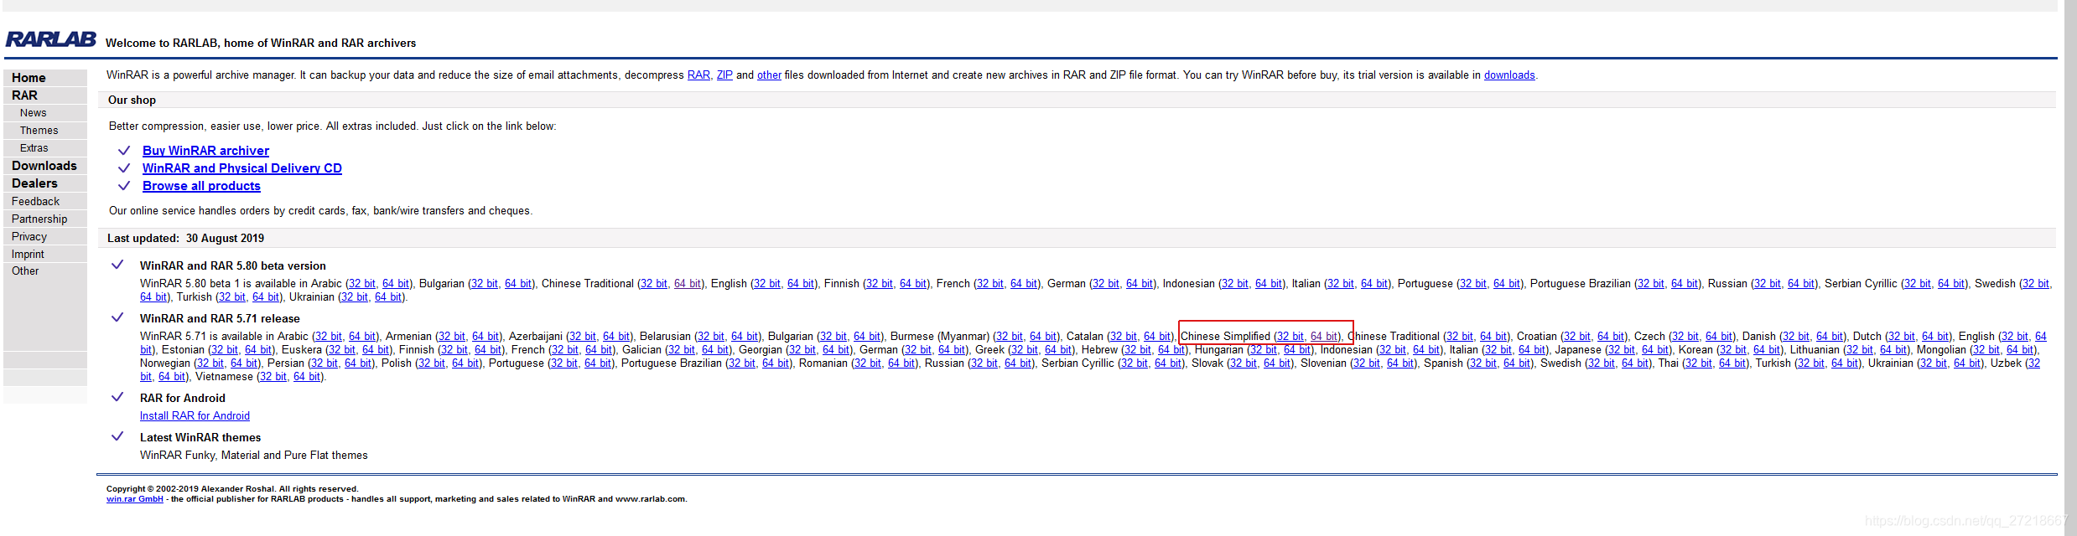This screenshot has width=2077, height=536.
Task: Download WinRAR 5.71 Arabic 32 bit
Action: [x=329, y=337]
